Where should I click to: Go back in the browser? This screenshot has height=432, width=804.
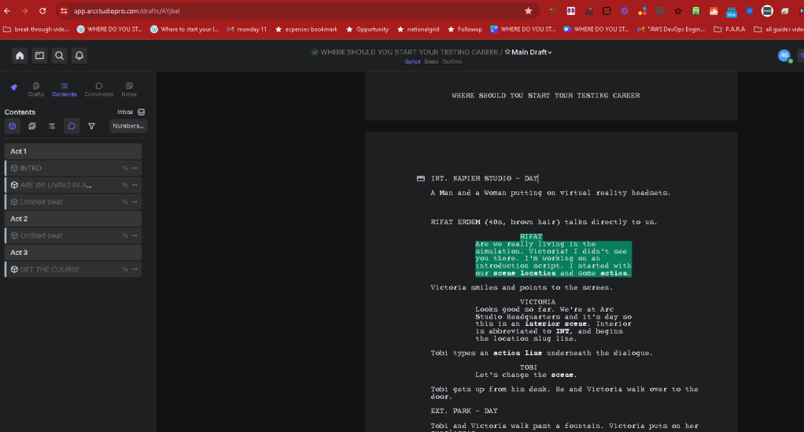7,11
